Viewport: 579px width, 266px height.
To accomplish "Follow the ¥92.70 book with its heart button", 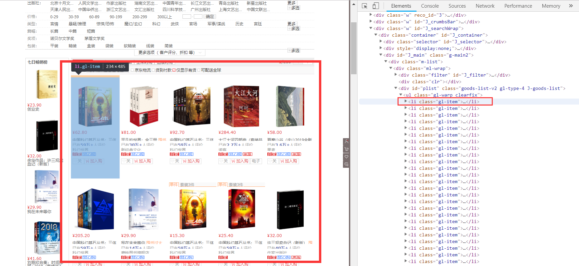I will 175,161.
